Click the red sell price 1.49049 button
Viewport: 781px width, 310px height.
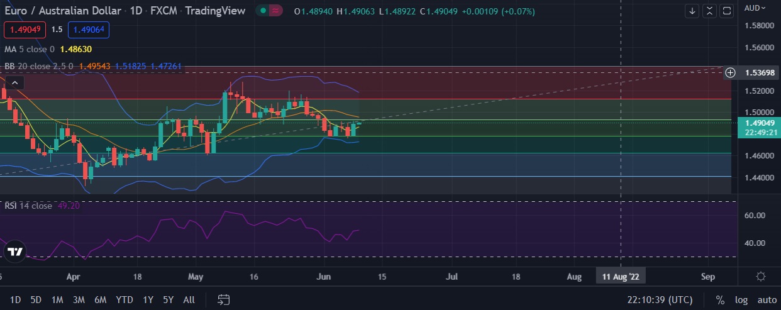(x=25, y=30)
